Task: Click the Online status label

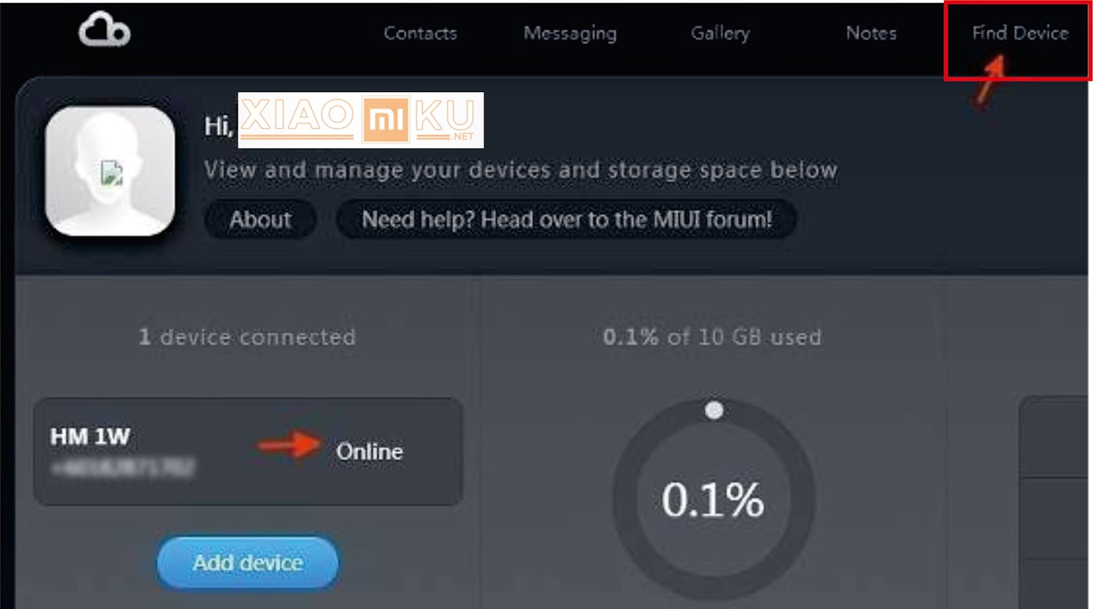Action: point(369,451)
